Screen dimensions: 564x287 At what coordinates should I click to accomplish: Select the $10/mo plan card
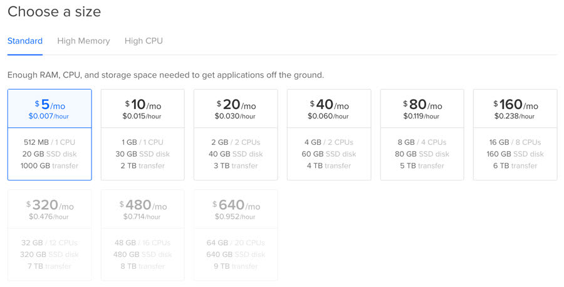tap(142, 135)
